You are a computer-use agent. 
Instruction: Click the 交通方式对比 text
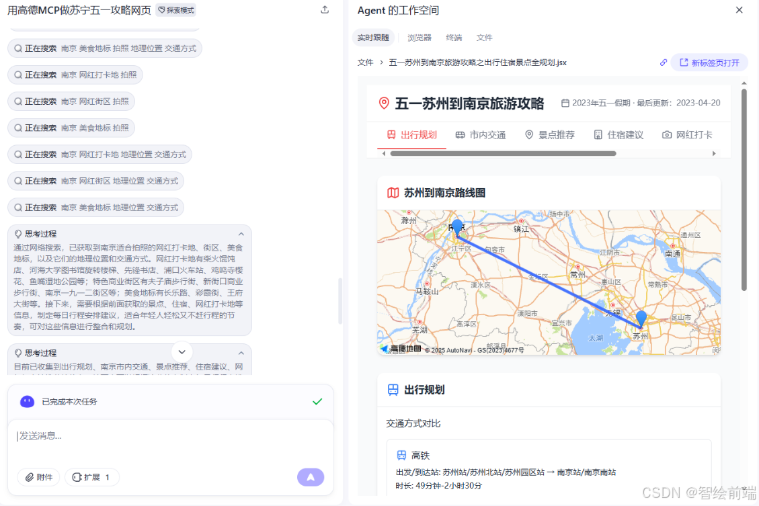413,424
